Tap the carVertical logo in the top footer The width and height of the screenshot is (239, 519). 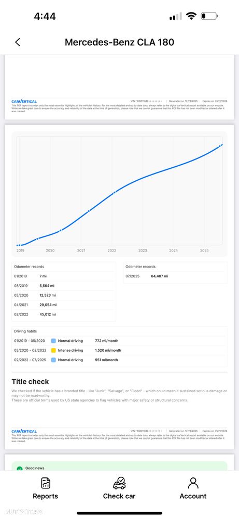[24, 101]
